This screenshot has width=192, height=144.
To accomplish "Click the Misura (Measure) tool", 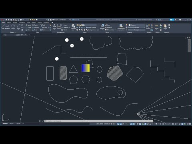I will [x=156, y=27].
